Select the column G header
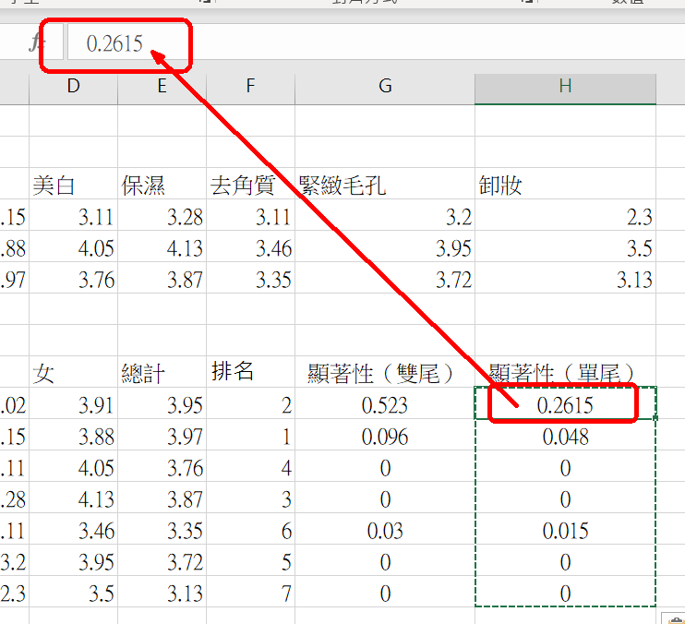 pyautogui.click(x=385, y=86)
